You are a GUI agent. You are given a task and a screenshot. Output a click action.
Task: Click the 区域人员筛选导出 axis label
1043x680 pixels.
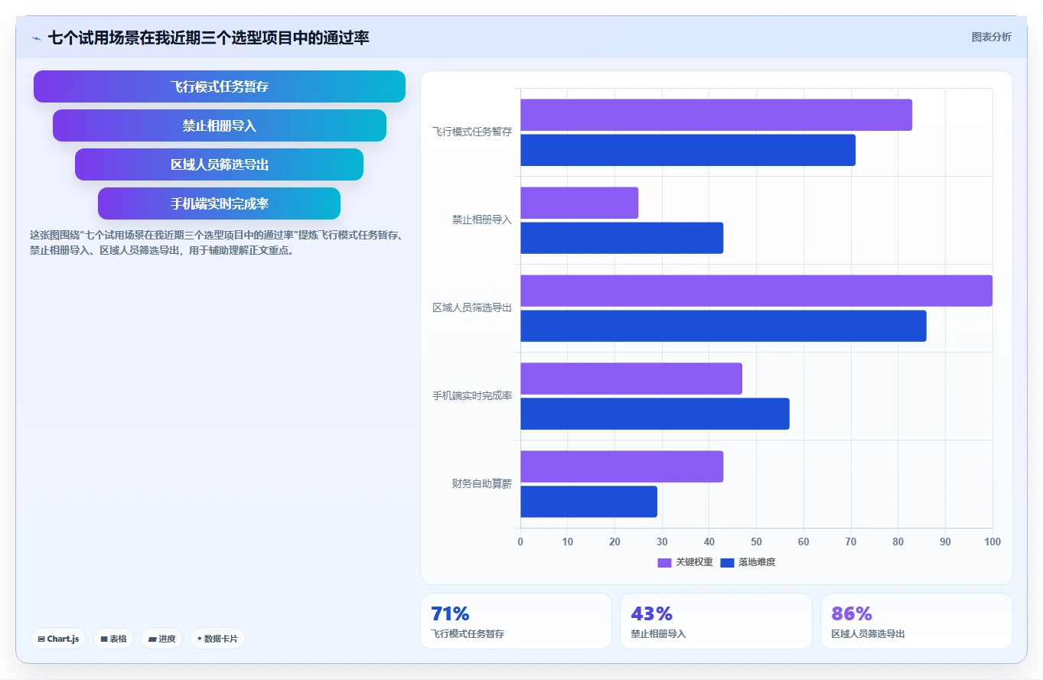(472, 308)
